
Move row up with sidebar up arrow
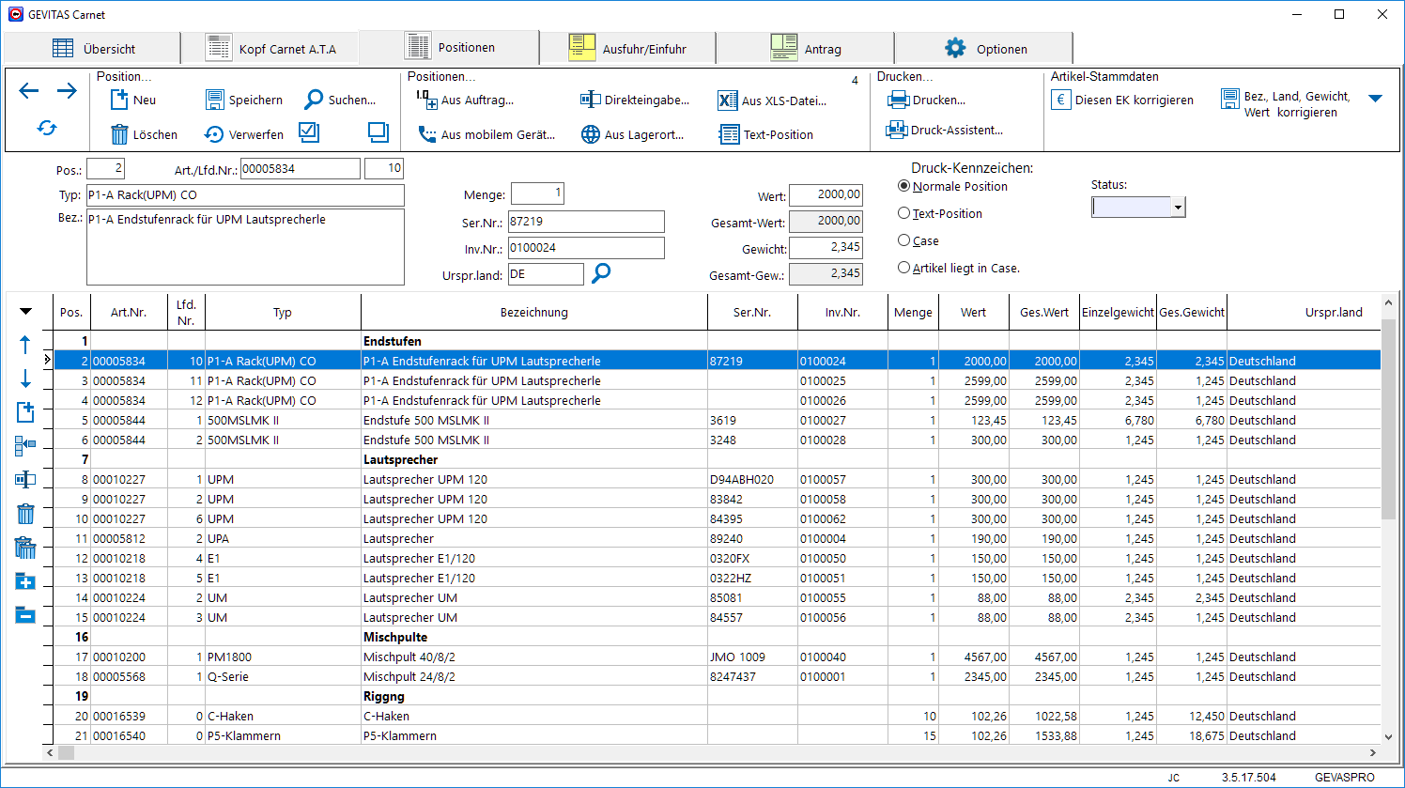[x=25, y=345]
